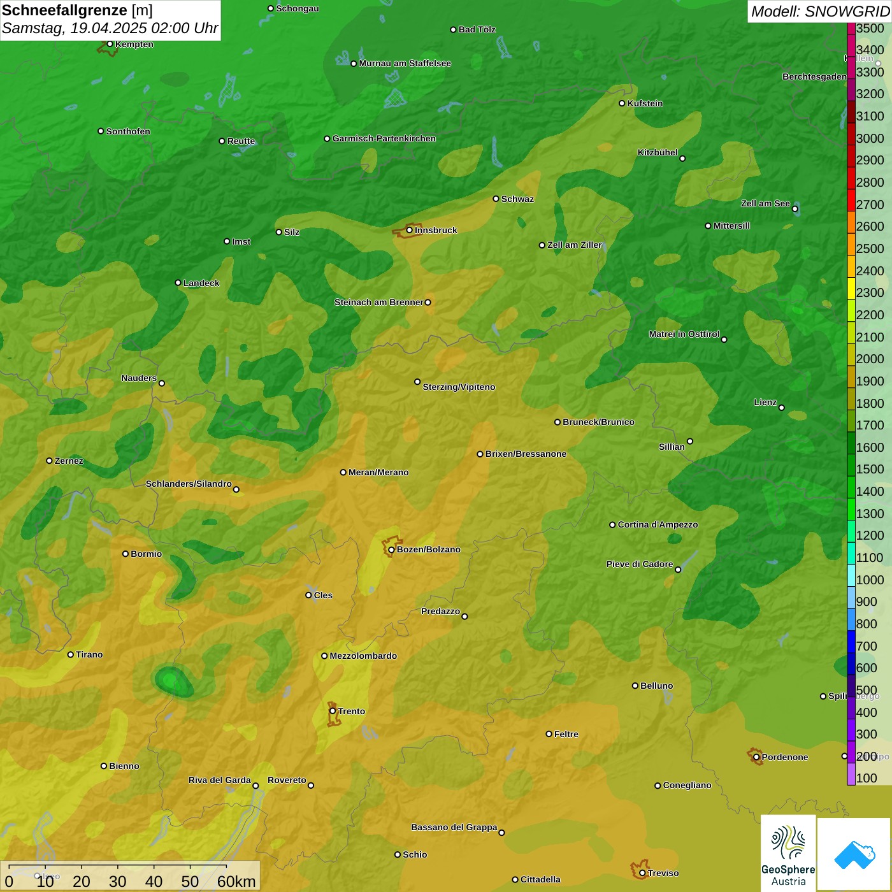Click the Bassano del Grappa label

[x=454, y=827]
